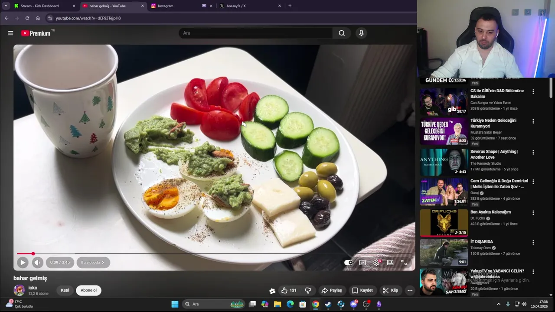The image size is (555, 312).
Task: Open Microsoft Edge from taskbar
Action: [x=290, y=304]
